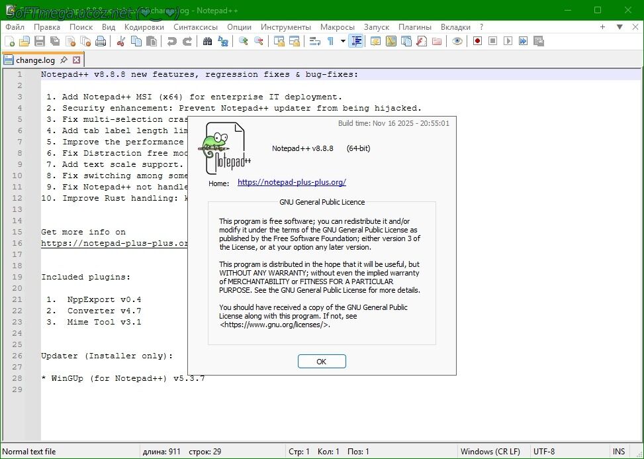The height and width of the screenshot is (459, 644).
Task: Open the notepad-plus-plus.org home link
Action: pos(291,182)
